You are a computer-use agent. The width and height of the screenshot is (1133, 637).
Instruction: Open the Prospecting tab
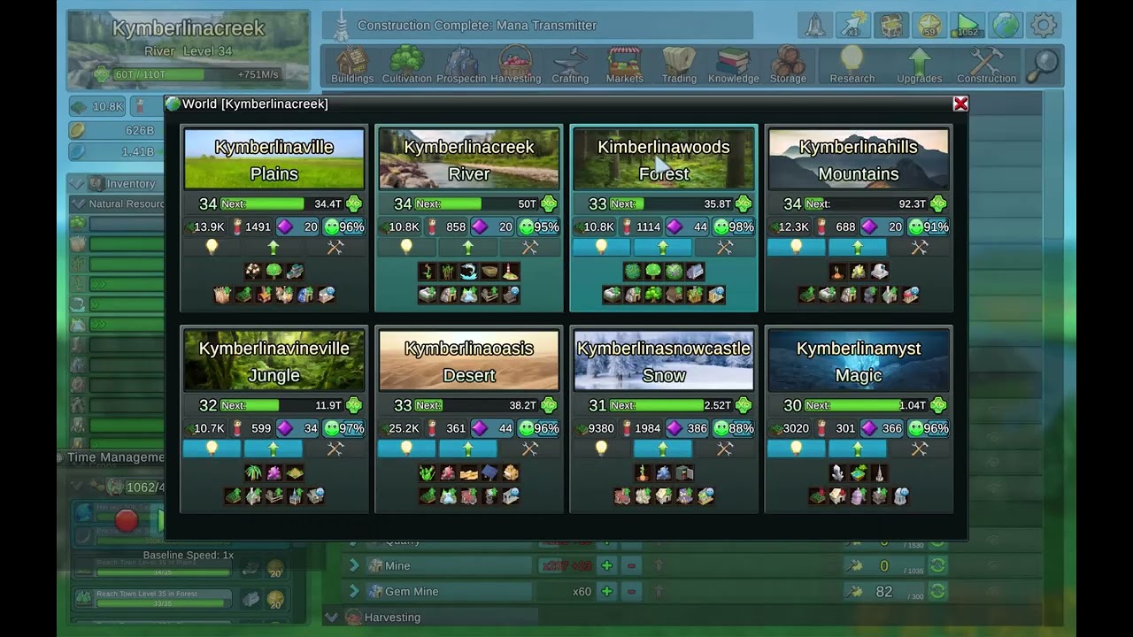[461, 65]
